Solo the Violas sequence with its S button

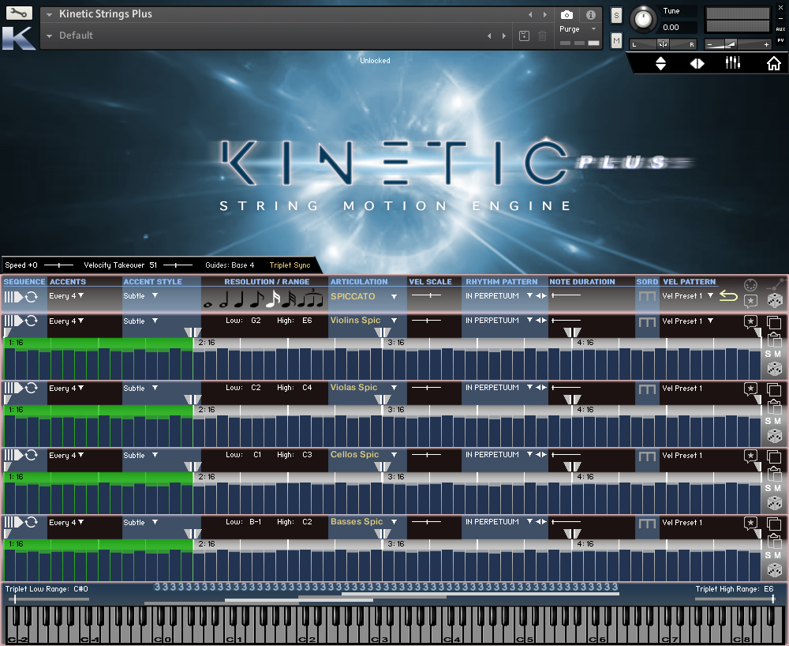point(766,421)
